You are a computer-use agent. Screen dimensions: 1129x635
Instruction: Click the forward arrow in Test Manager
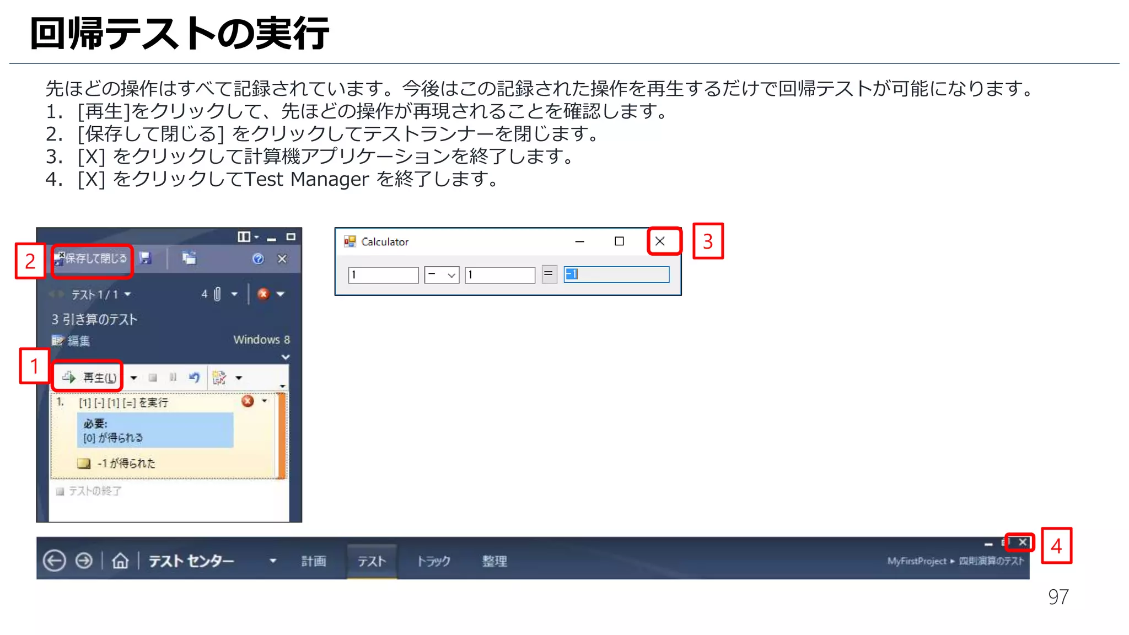click(x=84, y=561)
